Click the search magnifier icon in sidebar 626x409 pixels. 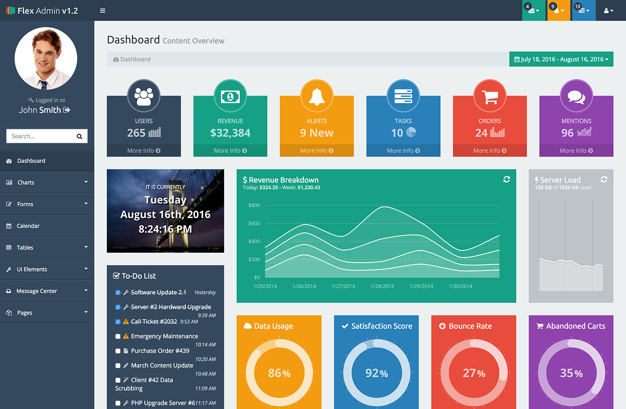click(79, 136)
